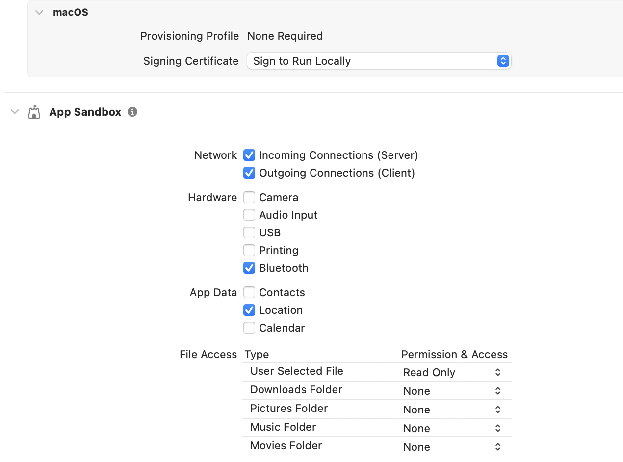This screenshot has width=623, height=462.
Task: Enable Camera hardware access
Action: coord(249,197)
